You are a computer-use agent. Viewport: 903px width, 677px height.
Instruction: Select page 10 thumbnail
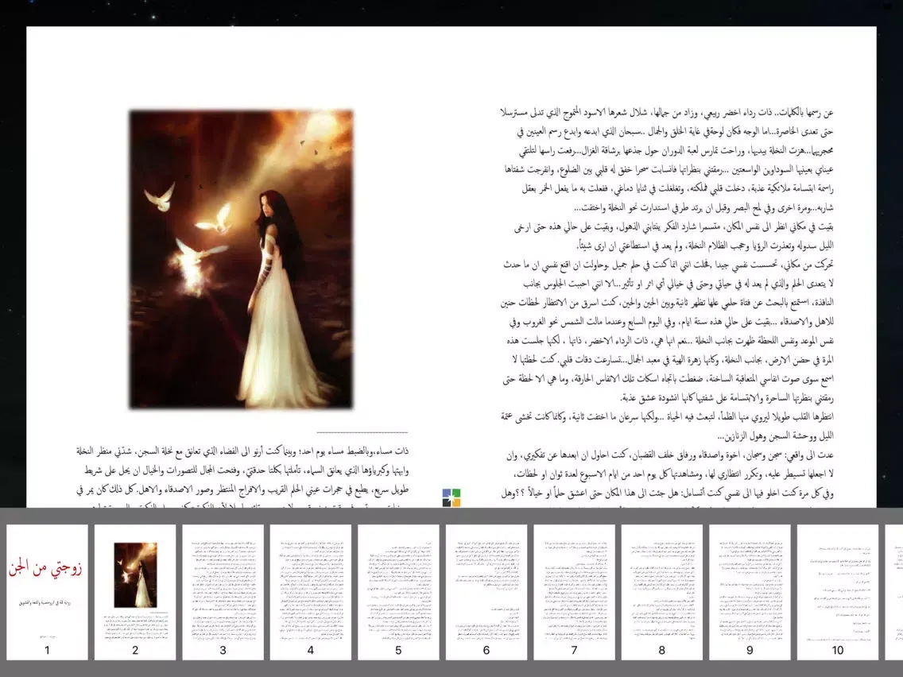coord(837,592)
